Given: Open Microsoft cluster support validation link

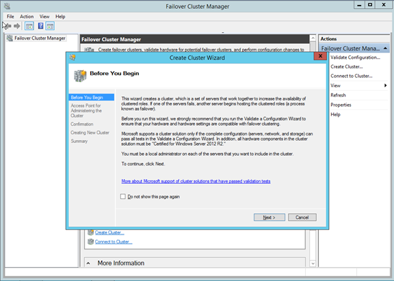Looking at the screenshot, I should [x=196, y=181].
